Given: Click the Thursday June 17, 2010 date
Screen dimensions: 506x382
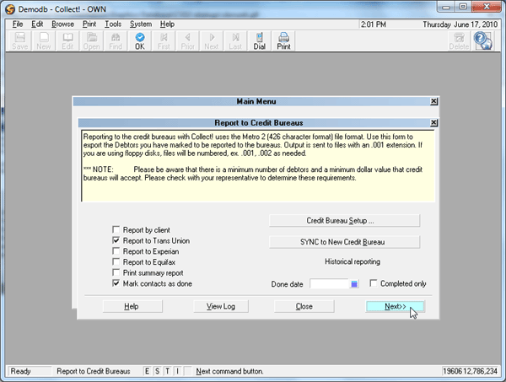Looking at the screenshot, I should click(460, 24).
